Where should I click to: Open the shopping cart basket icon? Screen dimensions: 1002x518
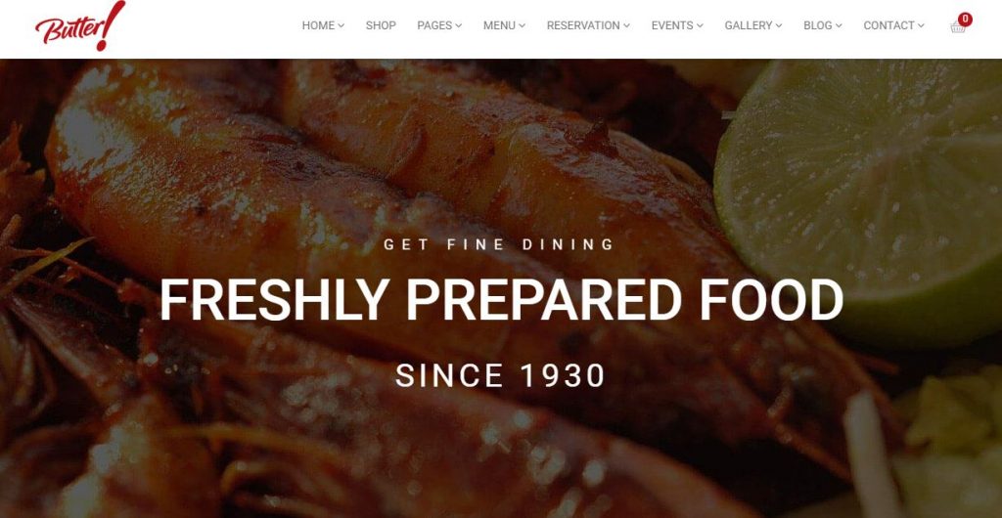957,27
